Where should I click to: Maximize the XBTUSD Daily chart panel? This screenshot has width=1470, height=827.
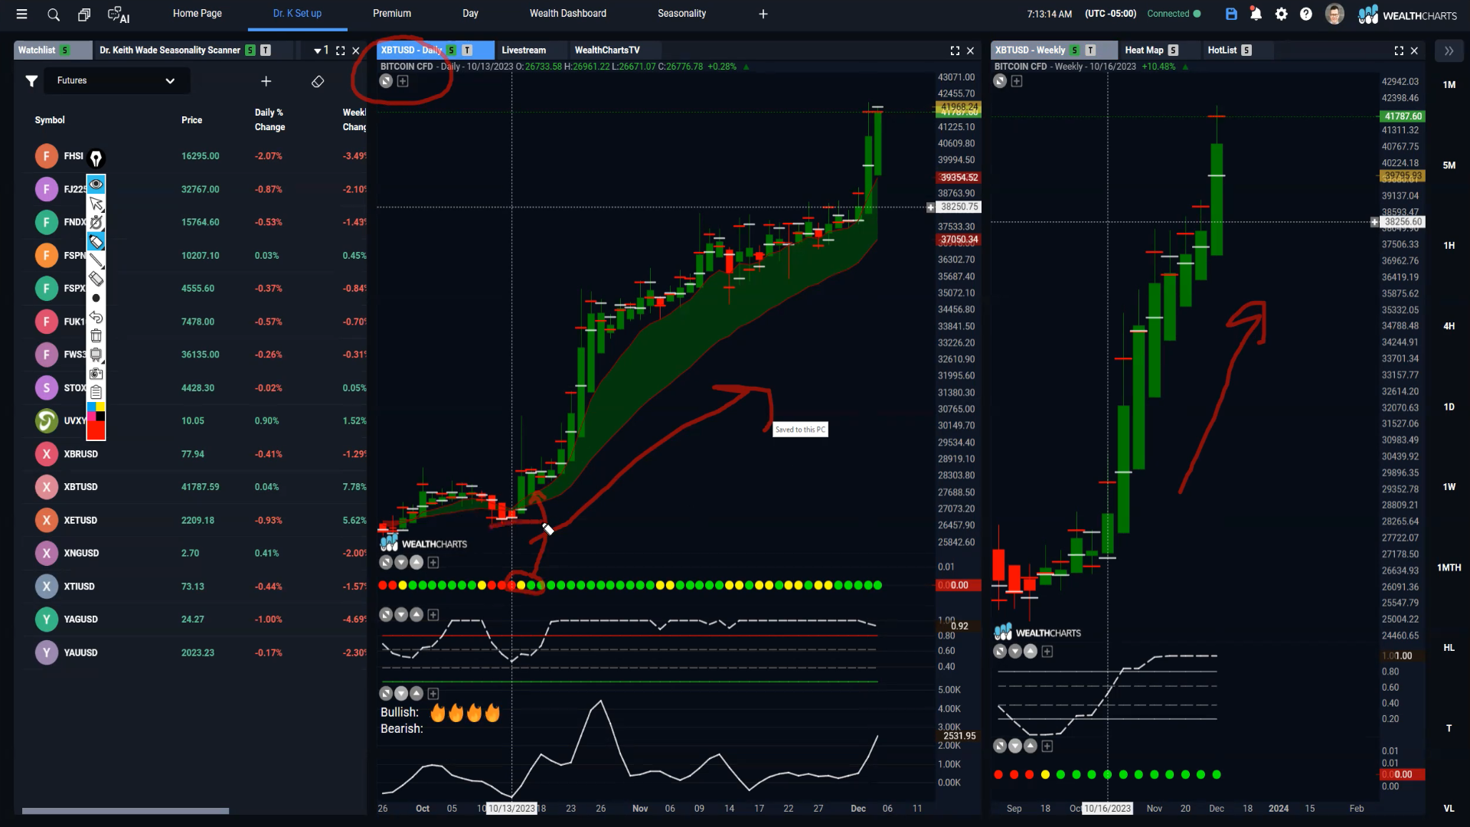[955, 51]
